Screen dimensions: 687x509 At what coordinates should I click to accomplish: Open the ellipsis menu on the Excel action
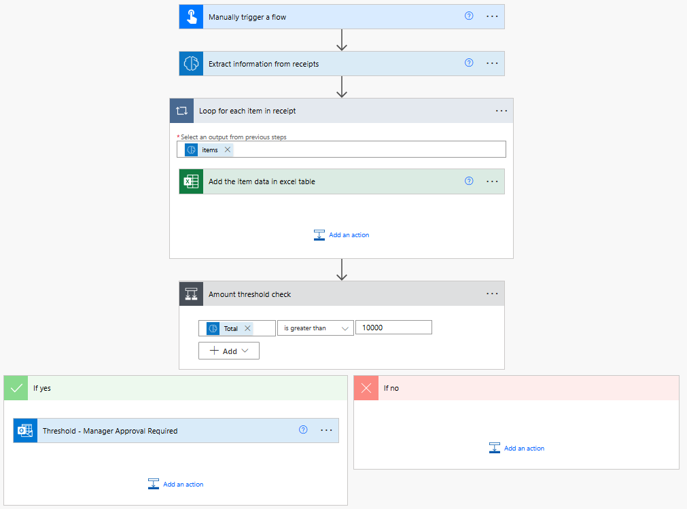coord(492,181)
